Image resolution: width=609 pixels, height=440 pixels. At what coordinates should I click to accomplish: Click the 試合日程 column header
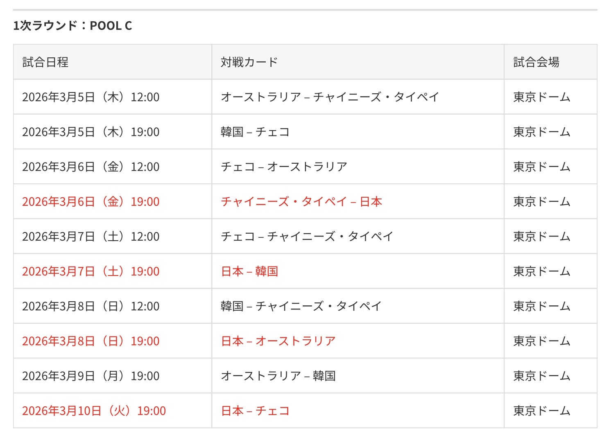45,62
